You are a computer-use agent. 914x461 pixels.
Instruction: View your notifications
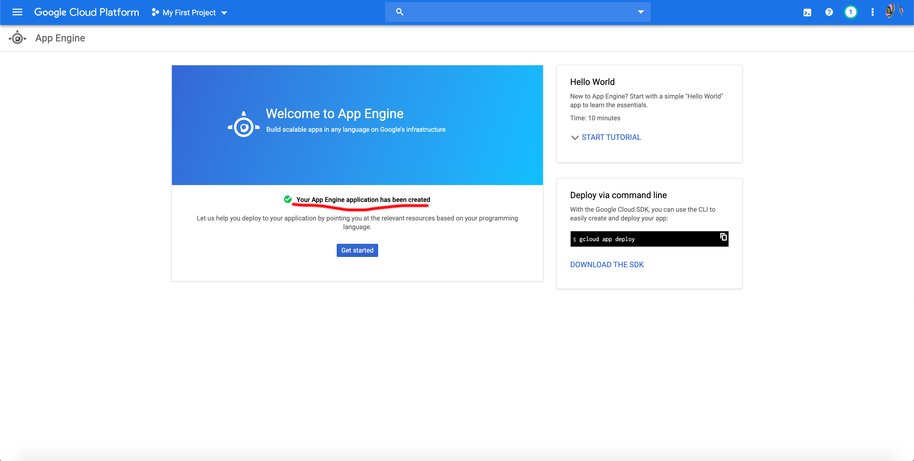(851, 12)
